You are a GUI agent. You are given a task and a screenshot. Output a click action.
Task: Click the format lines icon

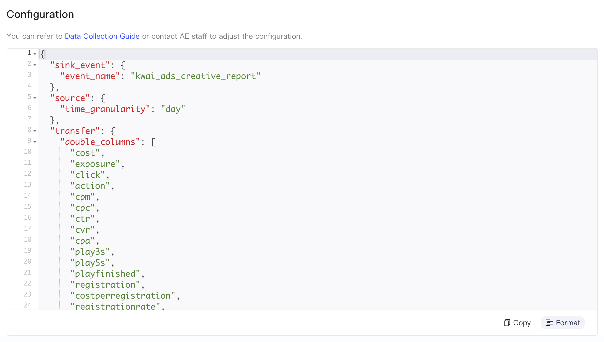[x=550, y=323]
